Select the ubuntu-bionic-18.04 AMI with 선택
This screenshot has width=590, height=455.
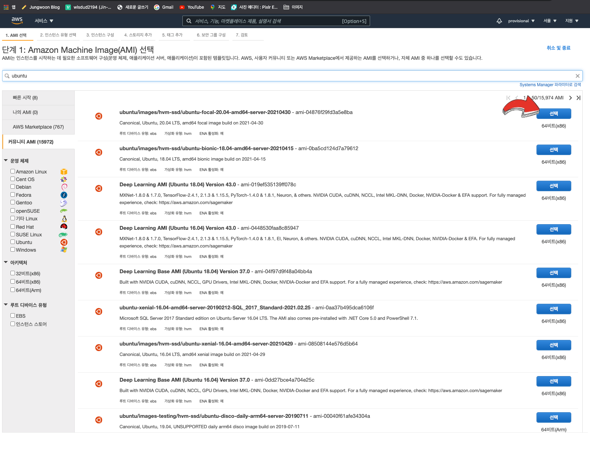click(554, 150)
